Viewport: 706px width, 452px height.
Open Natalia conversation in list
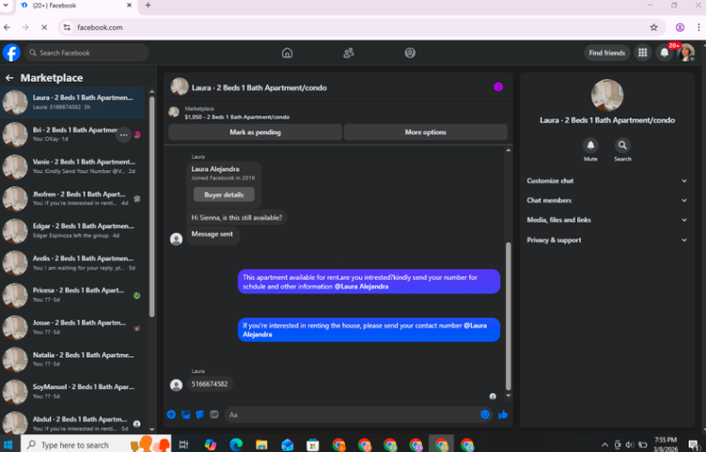coord(73,360)
